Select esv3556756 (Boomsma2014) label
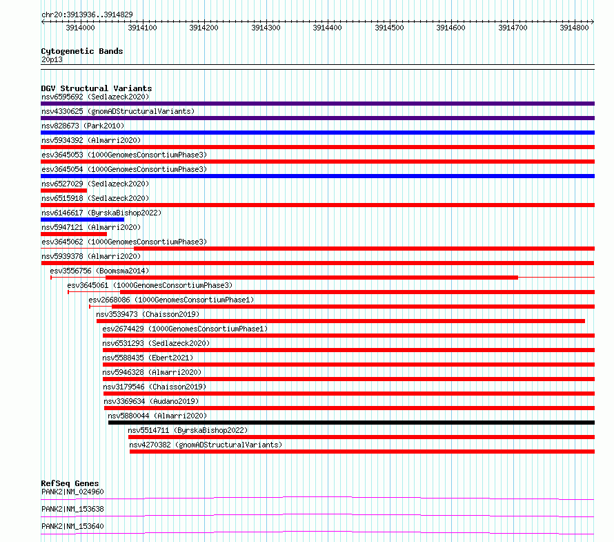614x542 pixels. click(x=99, y=271)
